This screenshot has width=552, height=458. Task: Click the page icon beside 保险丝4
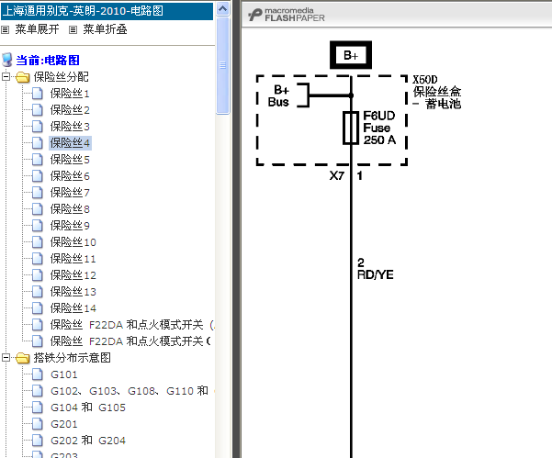(x=38, y=143)
